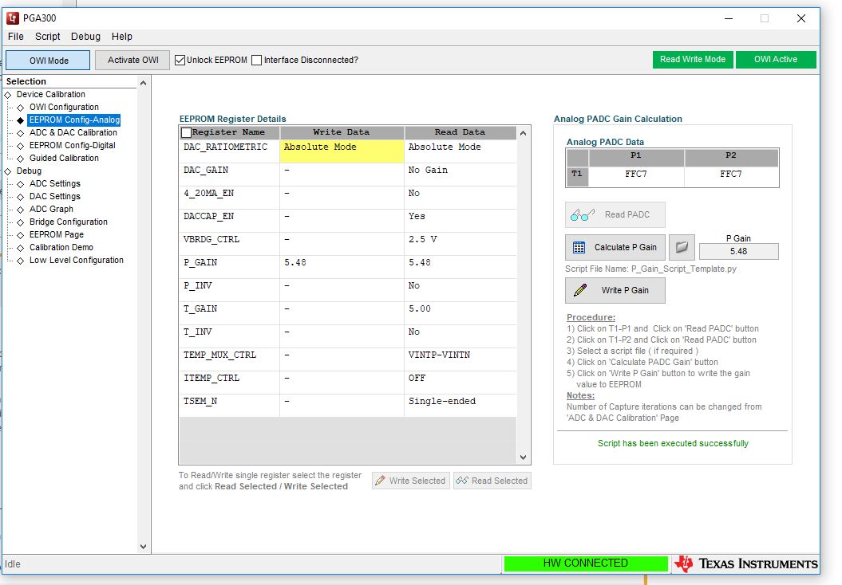
Task: Click Selection panel scroll up arrow
Action: point(143,83)
